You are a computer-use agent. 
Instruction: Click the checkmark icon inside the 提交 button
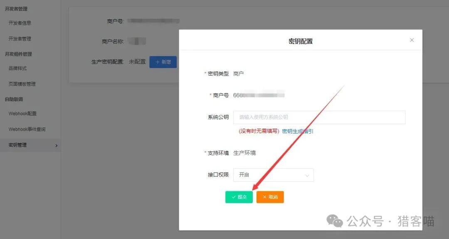[x=234, y=197]
